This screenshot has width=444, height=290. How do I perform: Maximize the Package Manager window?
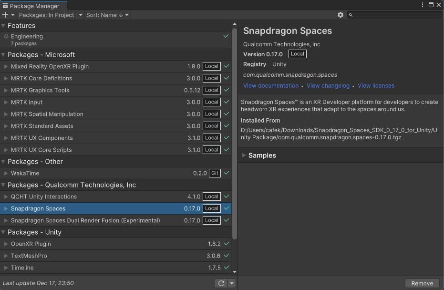click(431, 5)
